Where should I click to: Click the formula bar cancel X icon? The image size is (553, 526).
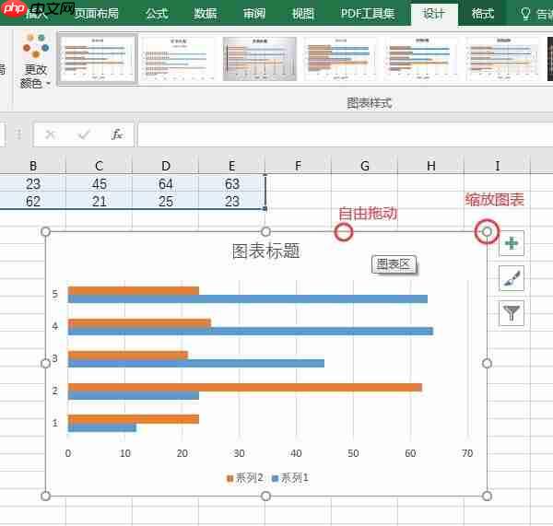pos(51,134)
